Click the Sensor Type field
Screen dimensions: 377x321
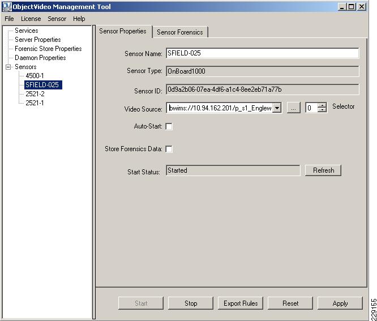[262, 71]
